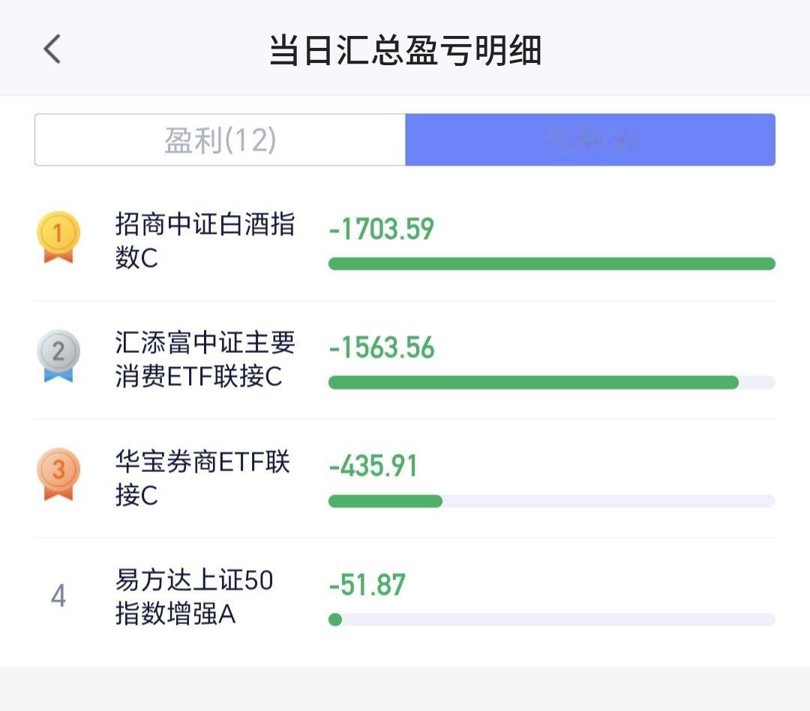Open 汇添富中证主要消费ETF联接C fund

(205, 359)
